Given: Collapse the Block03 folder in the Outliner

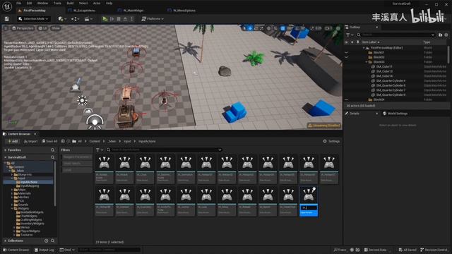Looking at the screenshot, I should click(x=367, y=62).
